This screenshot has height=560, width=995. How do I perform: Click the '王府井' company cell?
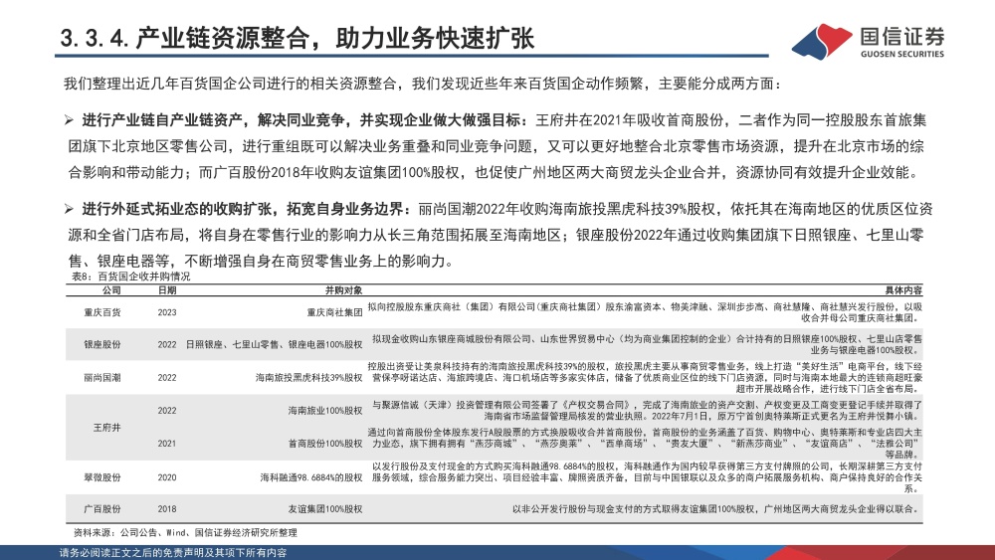[x=106, y=428]
